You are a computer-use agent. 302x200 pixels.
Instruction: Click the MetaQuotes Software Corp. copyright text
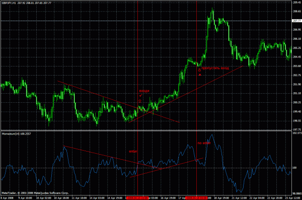click(x=35, y=193)
